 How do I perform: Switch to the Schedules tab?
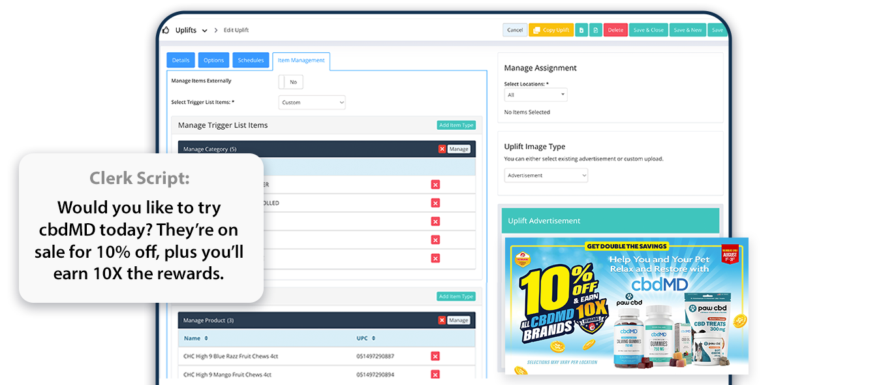(251, 60)
